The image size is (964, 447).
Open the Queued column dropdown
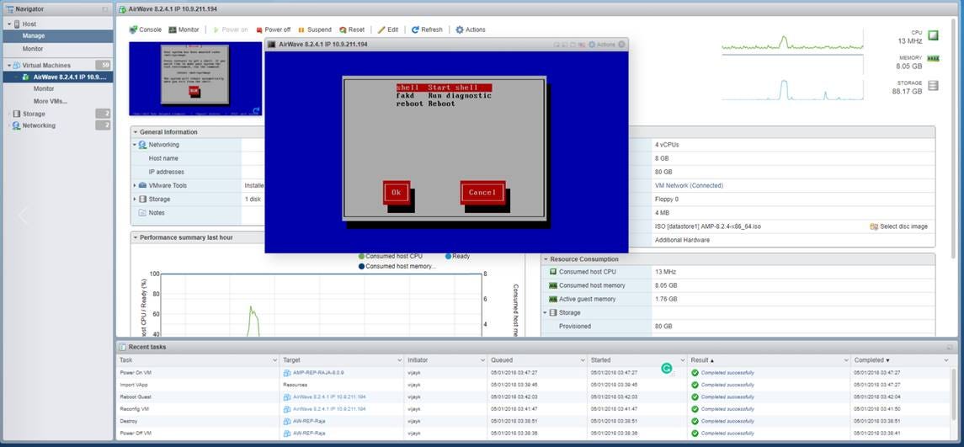583,360
